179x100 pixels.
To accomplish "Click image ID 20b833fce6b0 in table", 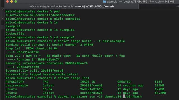I will [91, 86].
